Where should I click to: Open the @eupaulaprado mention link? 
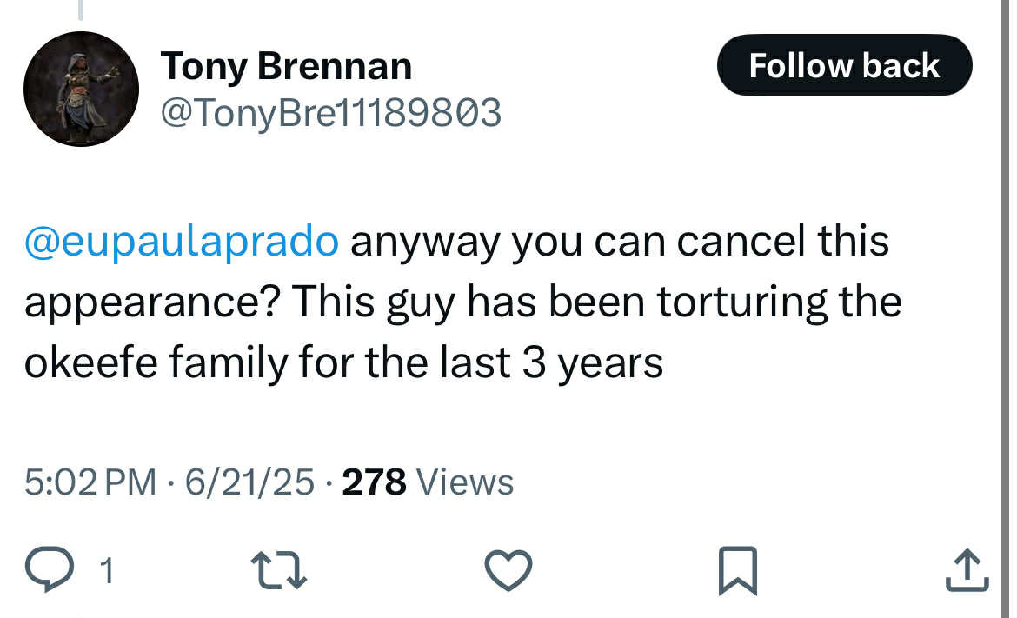(182, 242)
